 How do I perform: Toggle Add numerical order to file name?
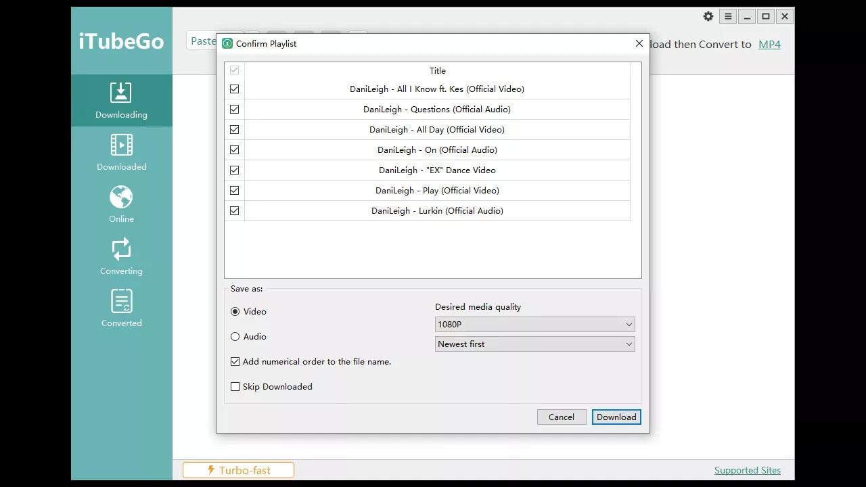click(x=235, y=362)
